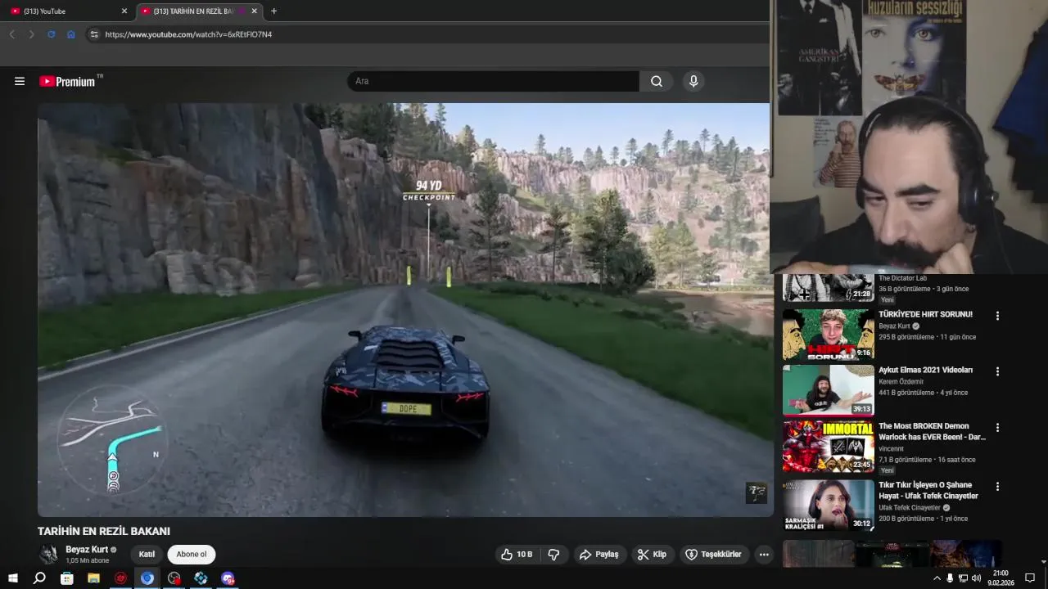The width and height of the screenshot is (1048, 589).
Task: Open Microsoft Store from taskbar
Action: (x=67, y=578)
